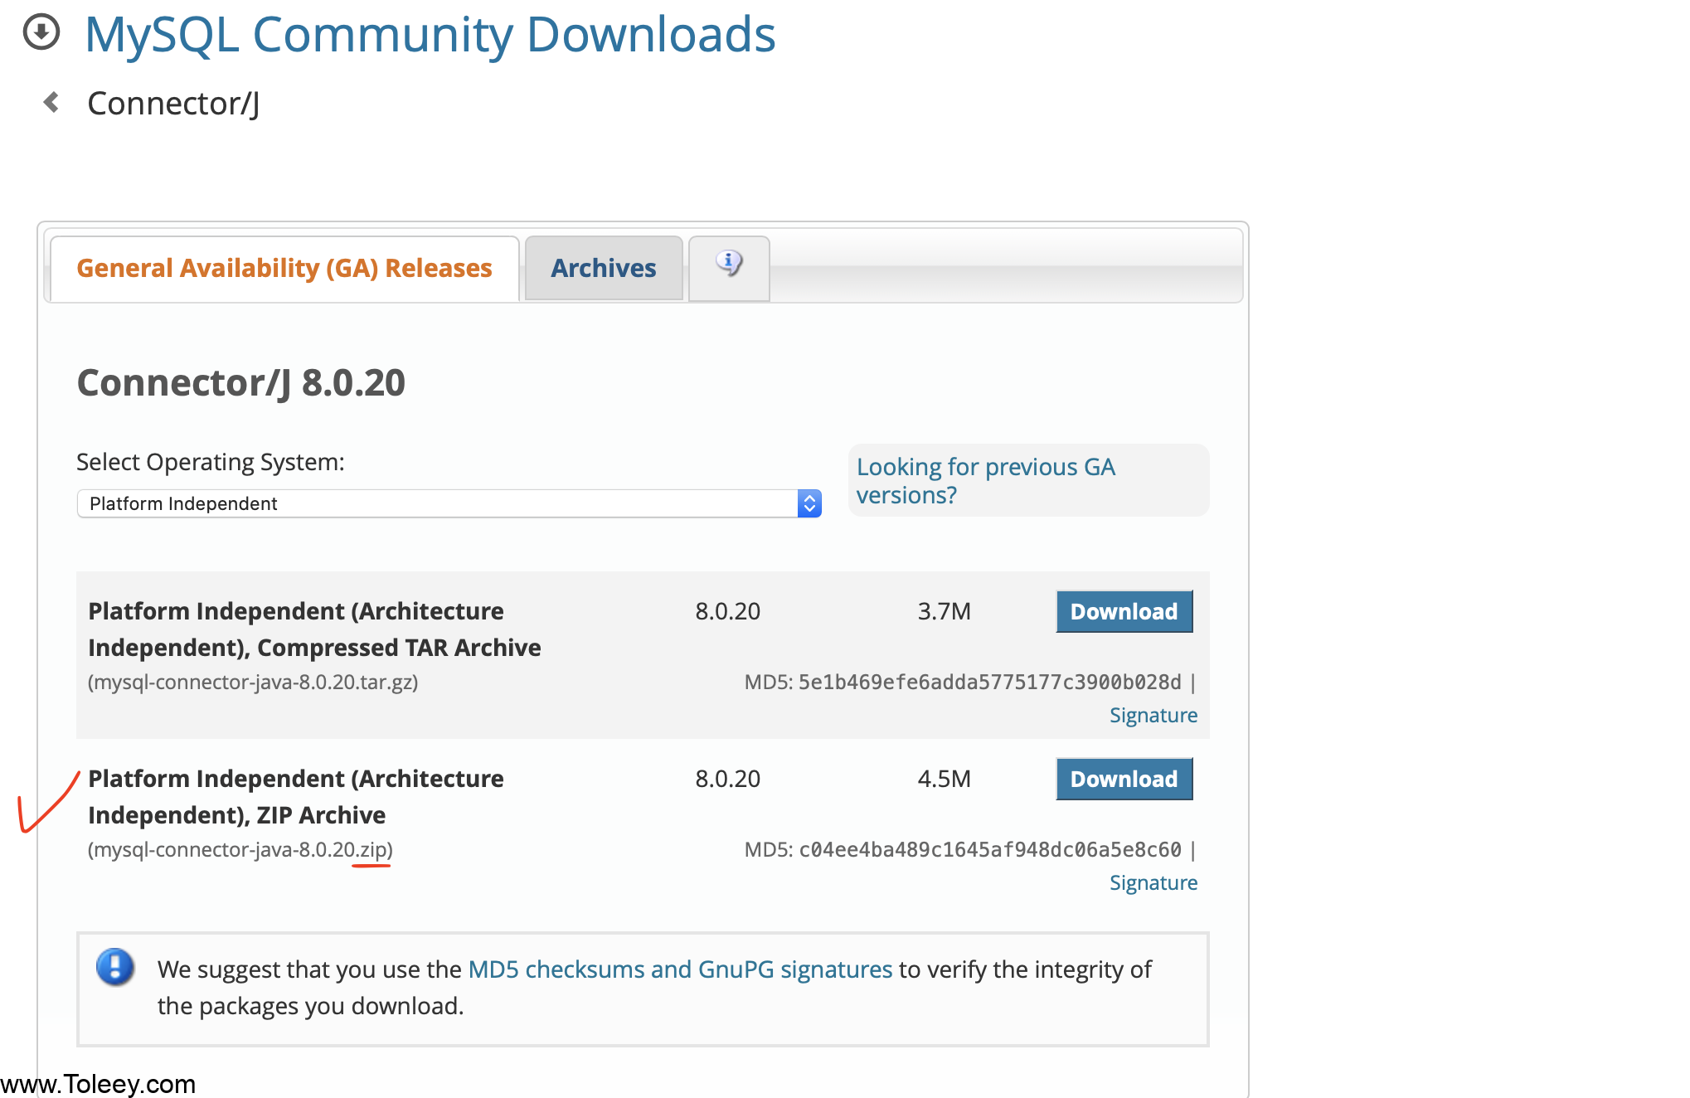Click the blue exclamation notice icon
This screenshot has width=1690, height=1098.
click(115, 967)
